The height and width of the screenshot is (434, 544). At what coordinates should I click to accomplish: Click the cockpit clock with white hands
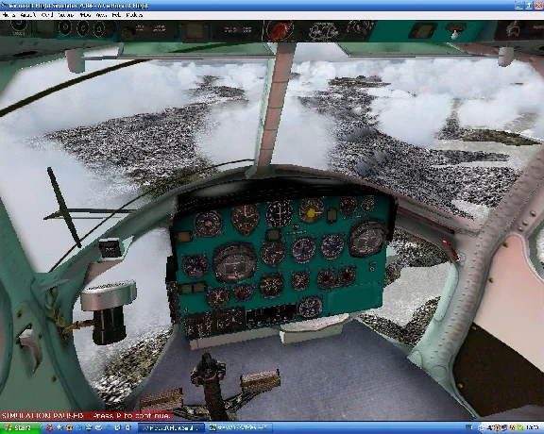(x=280, y=213)
